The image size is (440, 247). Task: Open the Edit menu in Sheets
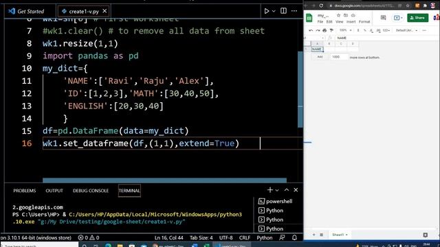(x=329, y=21)
